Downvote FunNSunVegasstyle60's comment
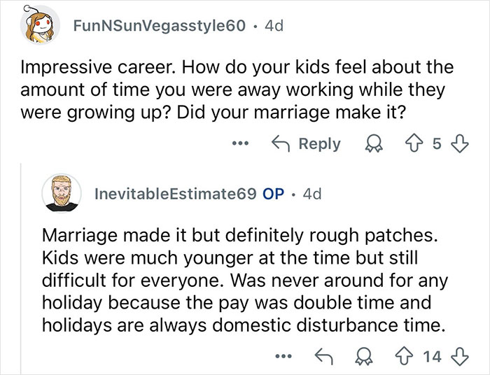 [x=457, y=143]
